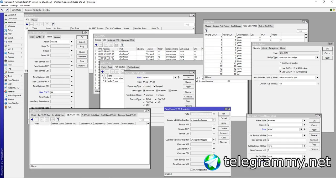Open MetaROUTER from the sidebar
This screenshot has width=336, height=178.
pyautogui.click(x=14, y=88)
